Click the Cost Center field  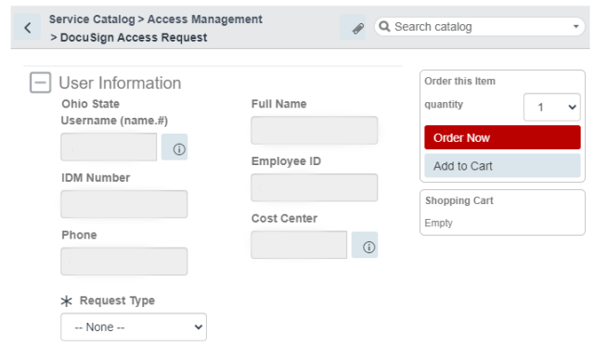[x=299, y=245]
